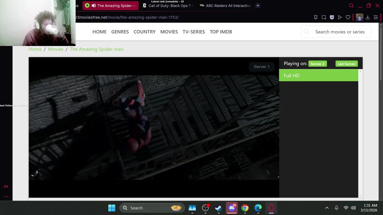The height and width of the screenshot is (215, 383).
Task: Open the MOVIES section
Action: click(169, 32)
